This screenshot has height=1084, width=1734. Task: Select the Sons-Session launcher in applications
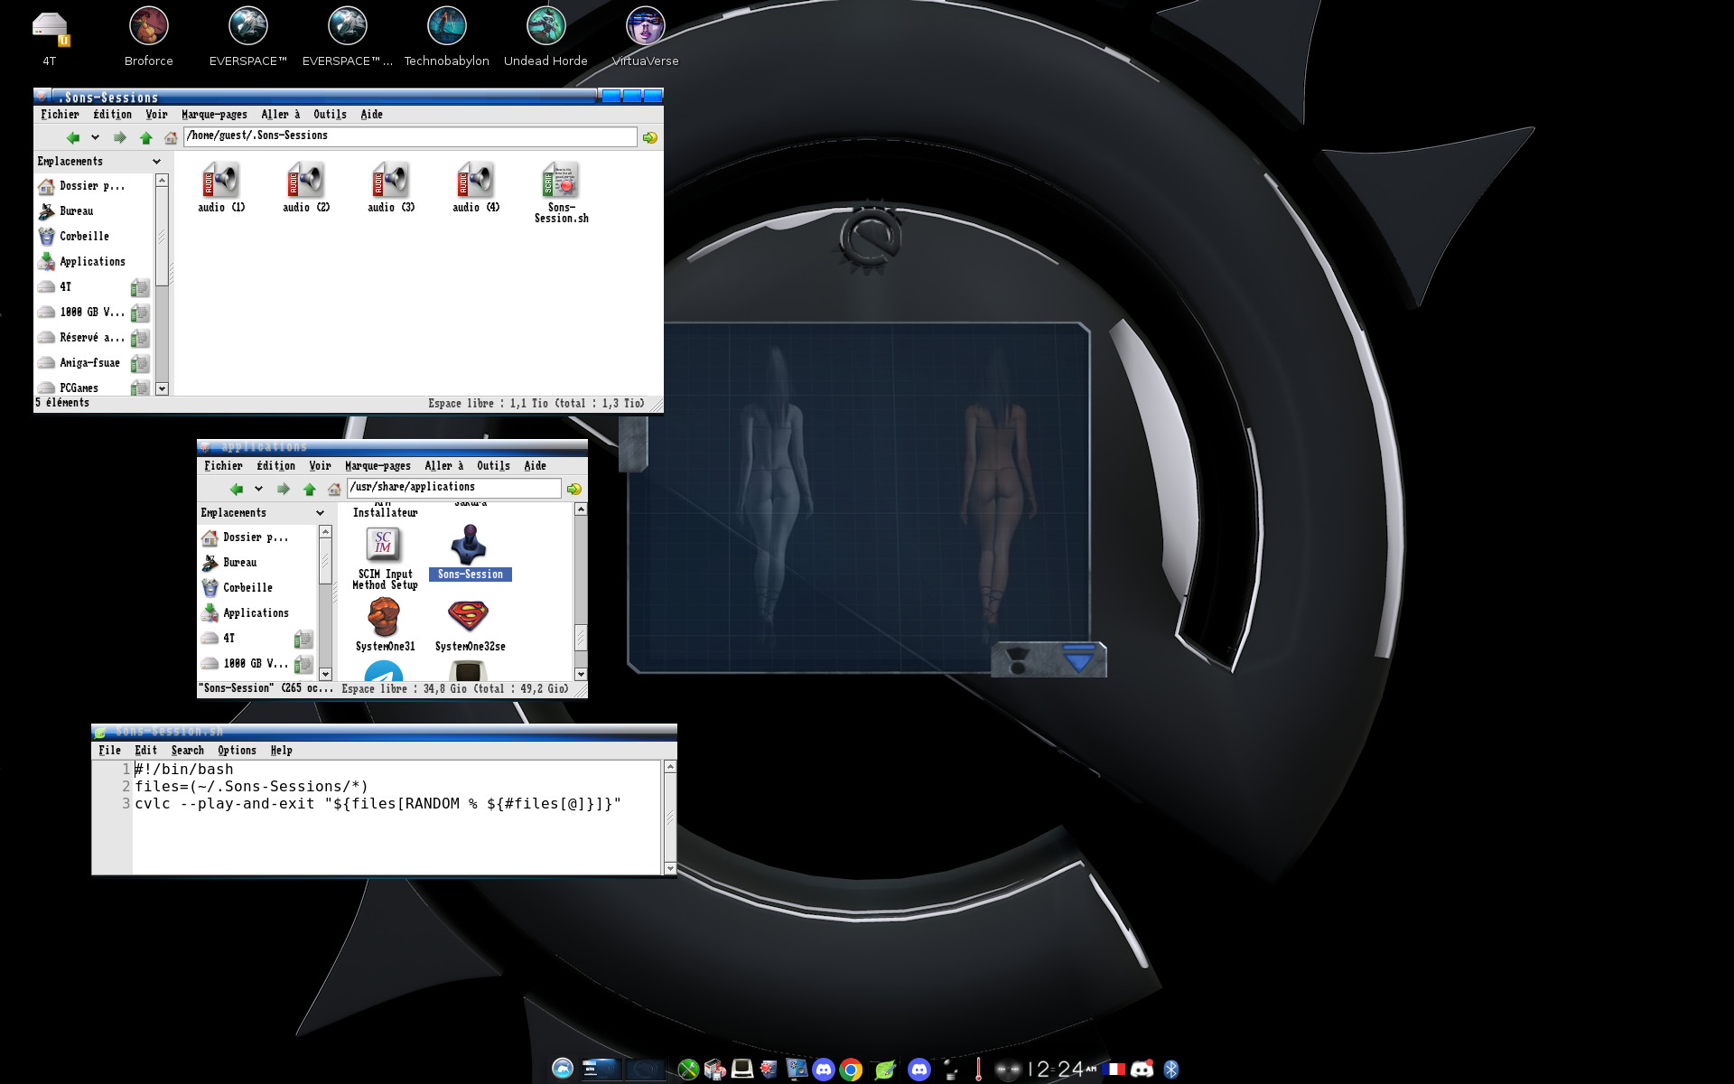(x=470, y=552)
